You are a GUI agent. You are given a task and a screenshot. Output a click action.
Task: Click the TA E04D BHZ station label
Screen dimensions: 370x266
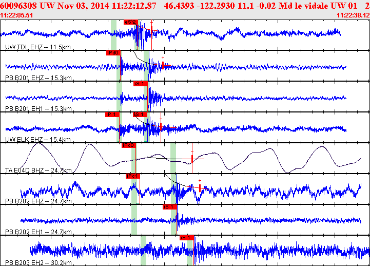[x=37, y=170]
